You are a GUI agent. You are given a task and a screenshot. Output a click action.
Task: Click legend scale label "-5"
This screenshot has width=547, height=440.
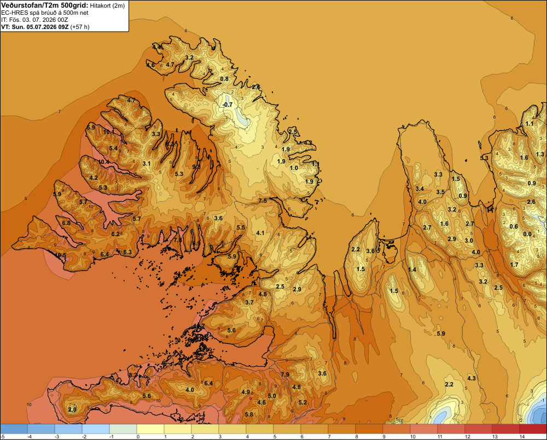tap(2, 437)
